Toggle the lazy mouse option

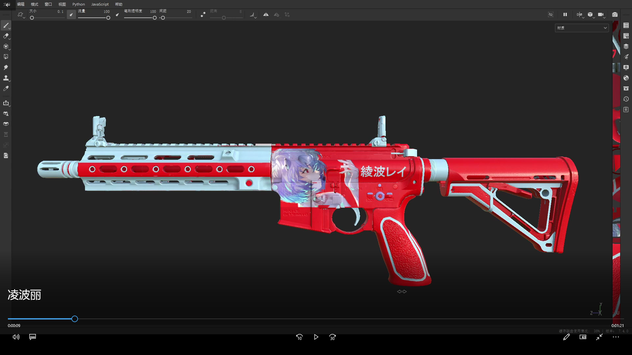(x=203, y=14)
